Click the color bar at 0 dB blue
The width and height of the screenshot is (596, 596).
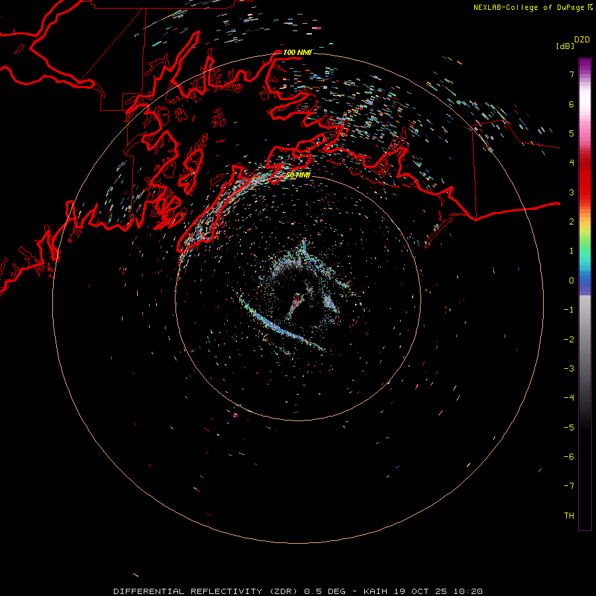coord(585,281)
